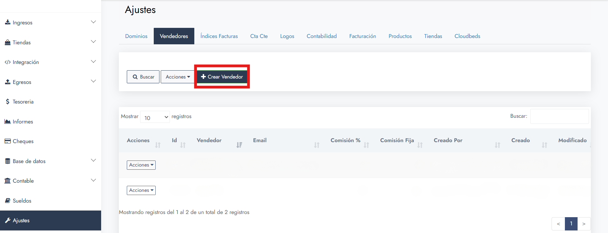Click the Sueldos book icon
Image resolution: width=608 pixels, height=233 pixels.
8,201
